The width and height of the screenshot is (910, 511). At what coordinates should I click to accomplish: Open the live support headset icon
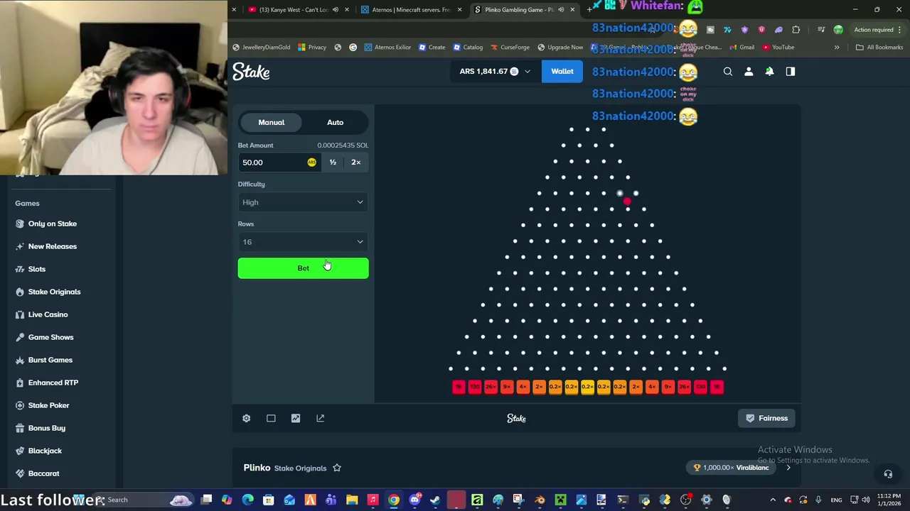pyautogui.click(x=888, y=474)
